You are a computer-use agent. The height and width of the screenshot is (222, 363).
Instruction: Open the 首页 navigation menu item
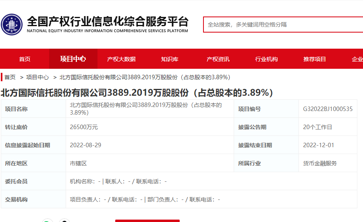(25, 59)
